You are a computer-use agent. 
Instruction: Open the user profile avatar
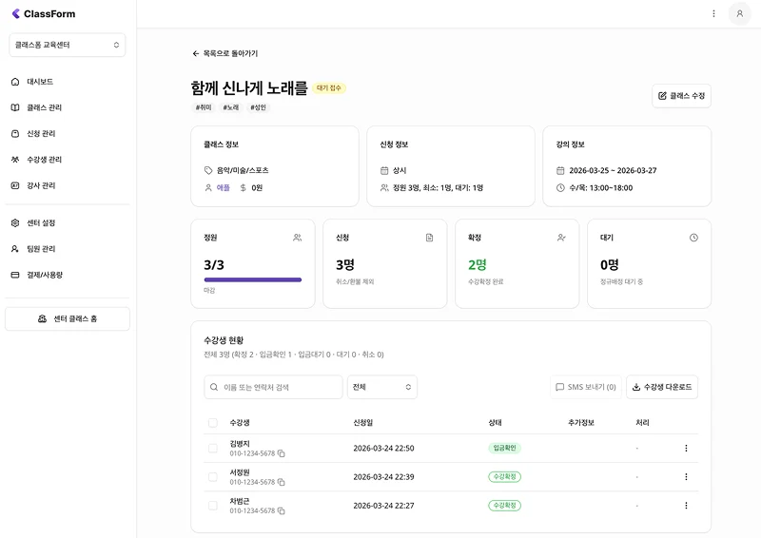point(740,13)
